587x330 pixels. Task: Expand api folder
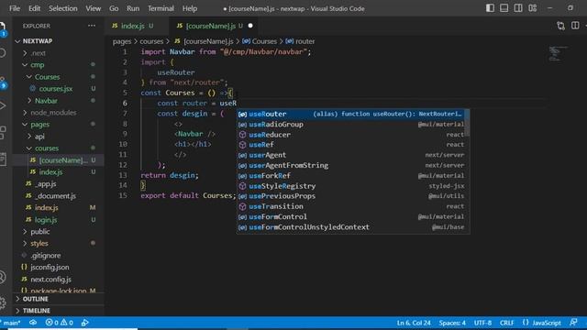click(x=39, y=137)
